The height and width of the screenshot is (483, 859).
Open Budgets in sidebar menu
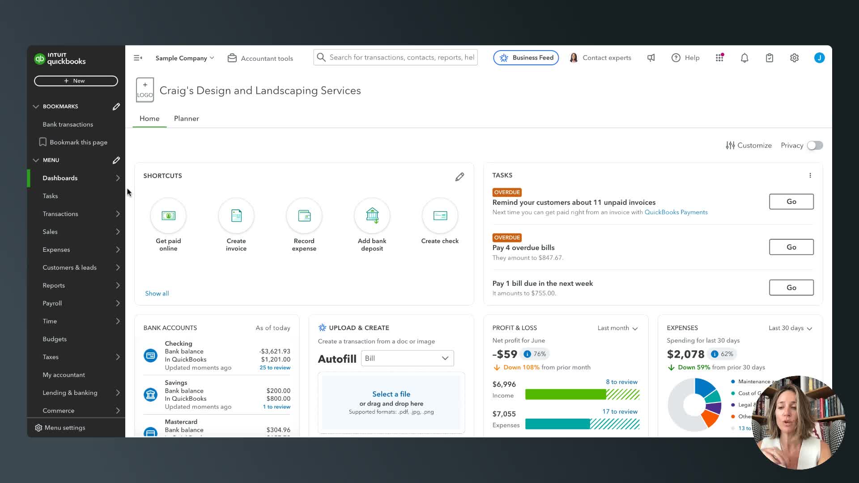(76, 339)
